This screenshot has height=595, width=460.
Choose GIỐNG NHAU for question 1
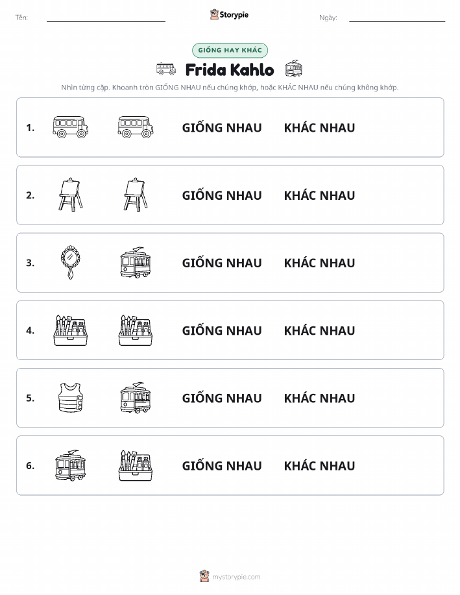[x=222, y=127]
